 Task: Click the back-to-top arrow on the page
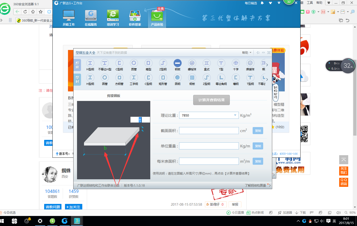(344, 160)
